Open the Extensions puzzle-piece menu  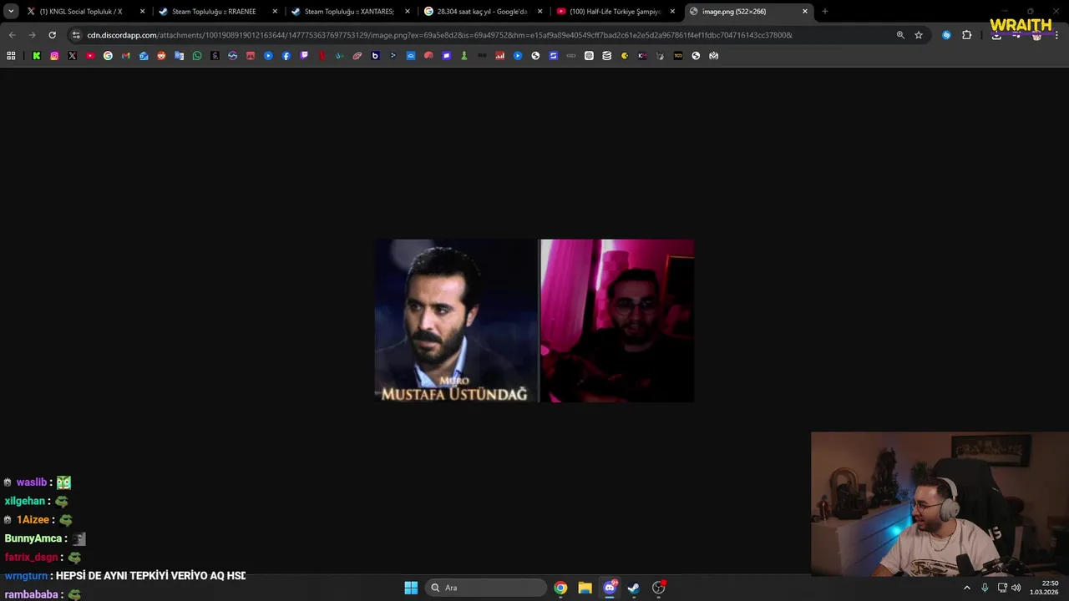(x=967, y=35)
